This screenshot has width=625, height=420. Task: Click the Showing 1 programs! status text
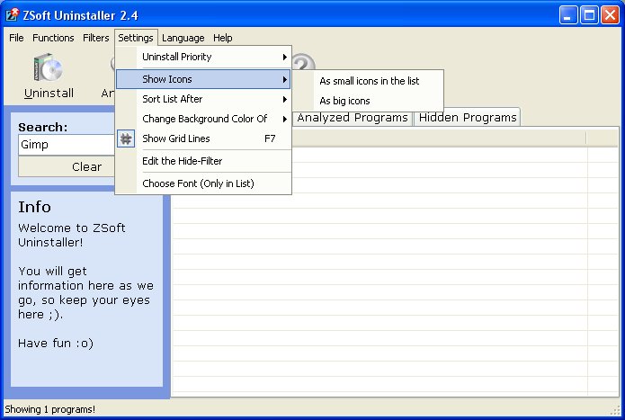49,409
